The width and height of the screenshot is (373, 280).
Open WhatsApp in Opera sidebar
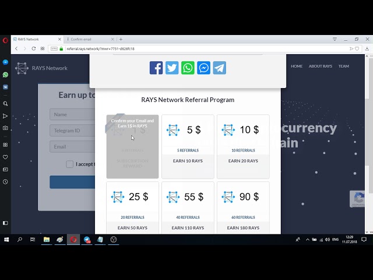coord(5,75)
